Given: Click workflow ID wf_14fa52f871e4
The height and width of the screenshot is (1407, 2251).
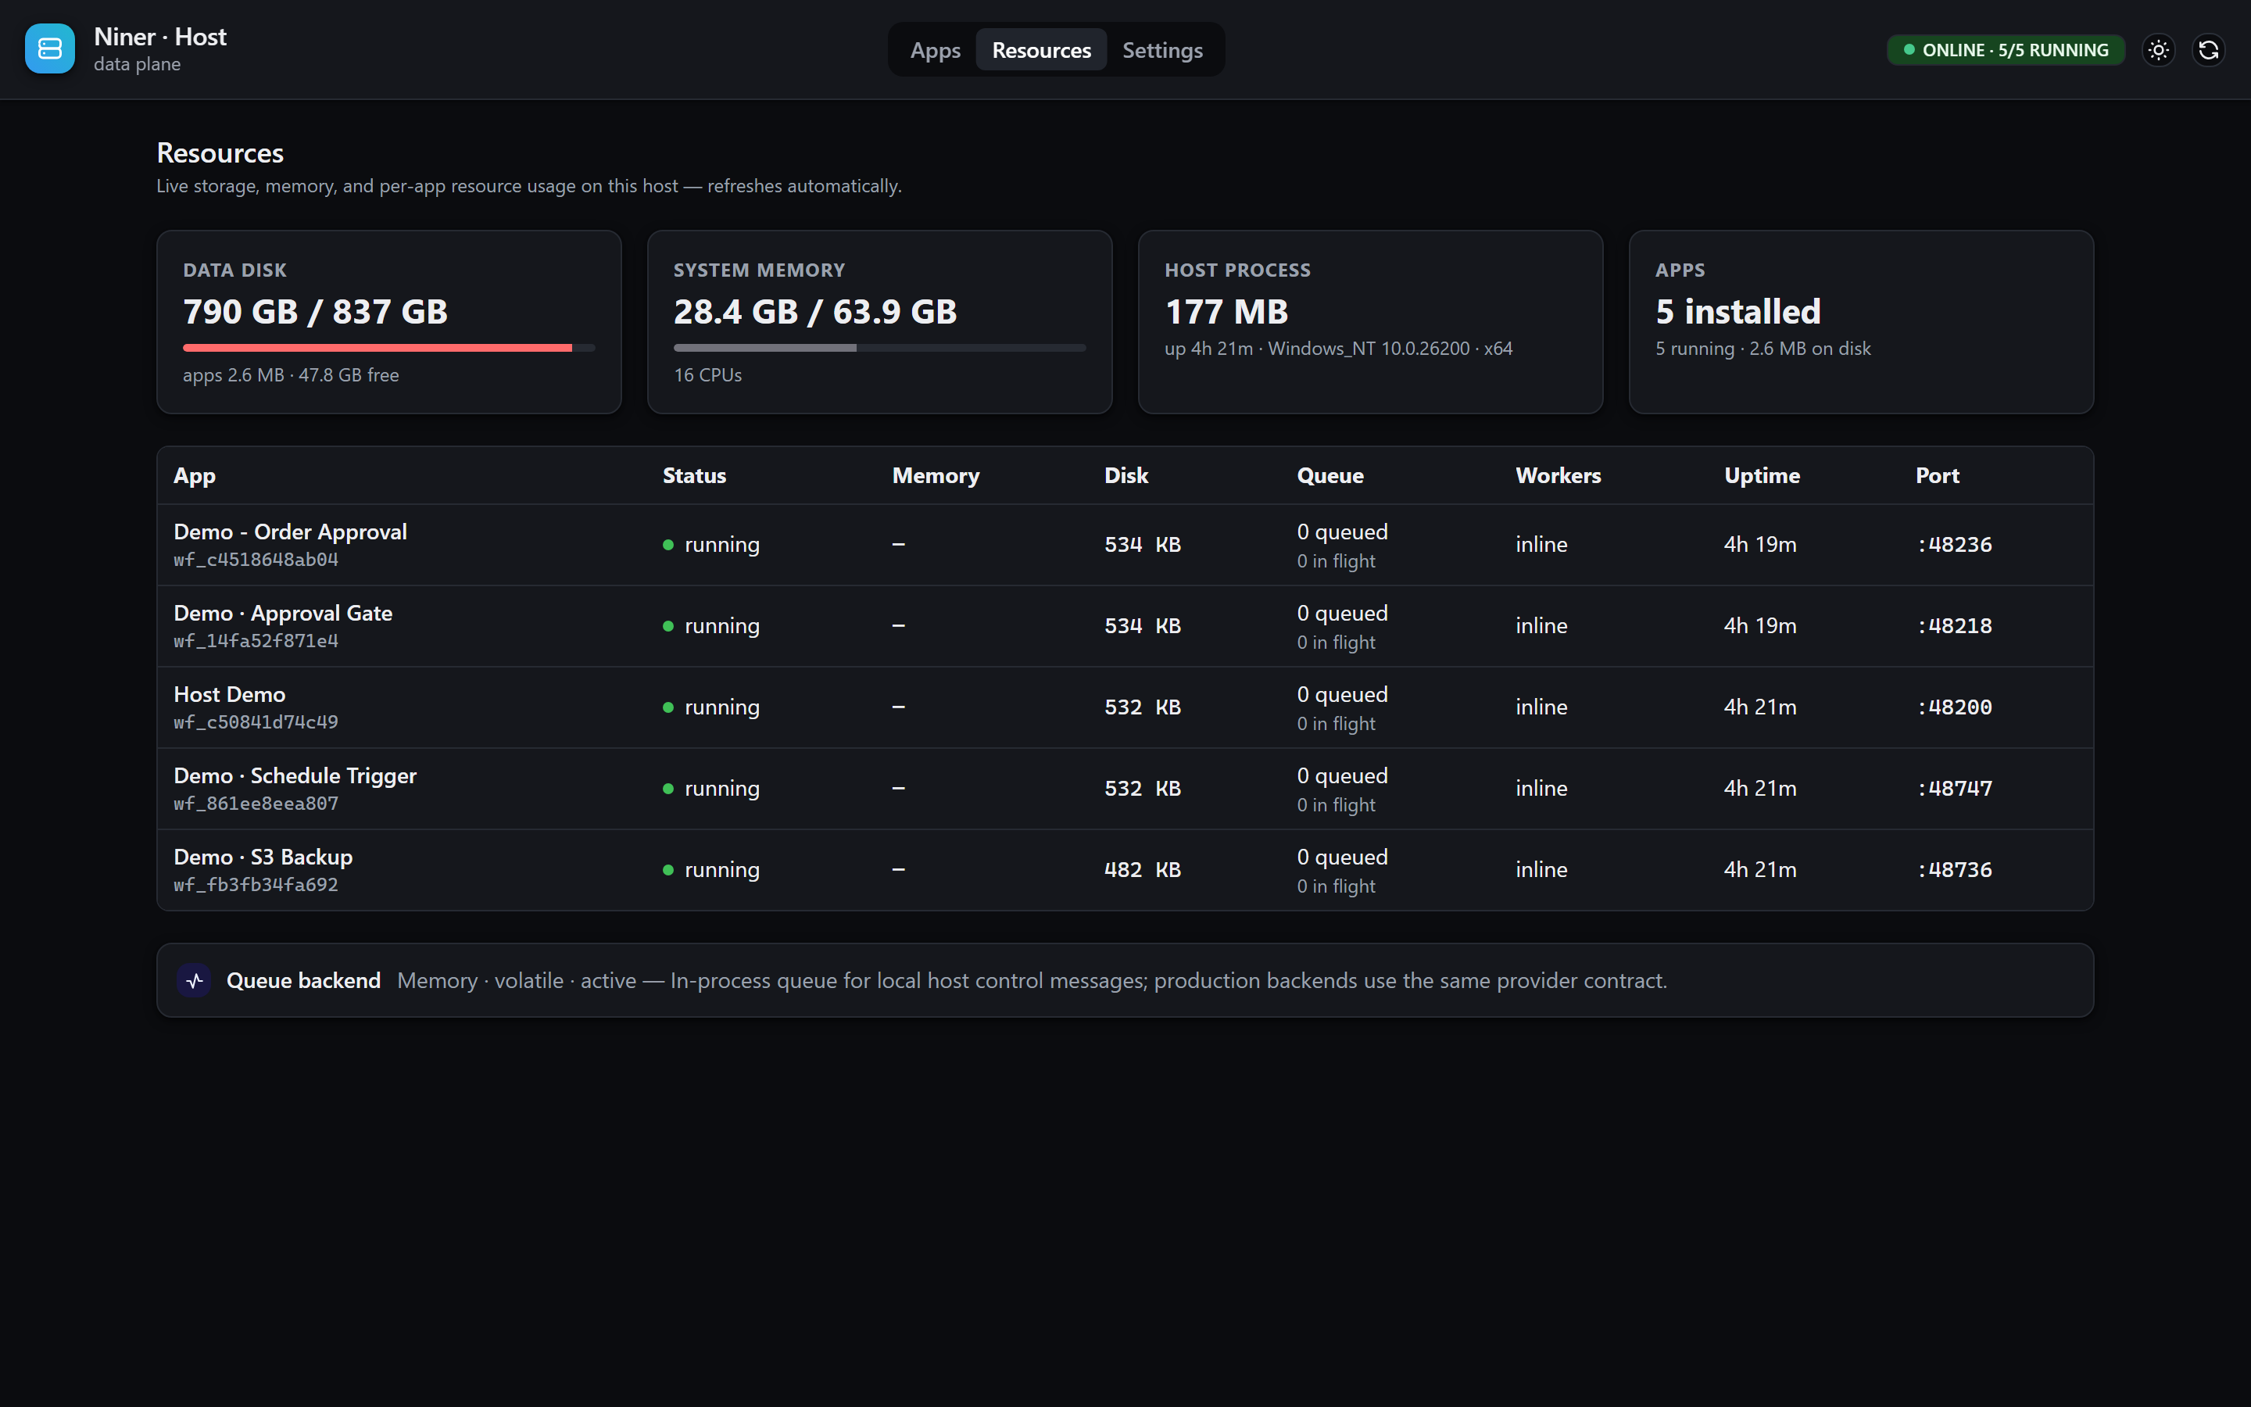Looking at the screenshot, I should (256, 640).
